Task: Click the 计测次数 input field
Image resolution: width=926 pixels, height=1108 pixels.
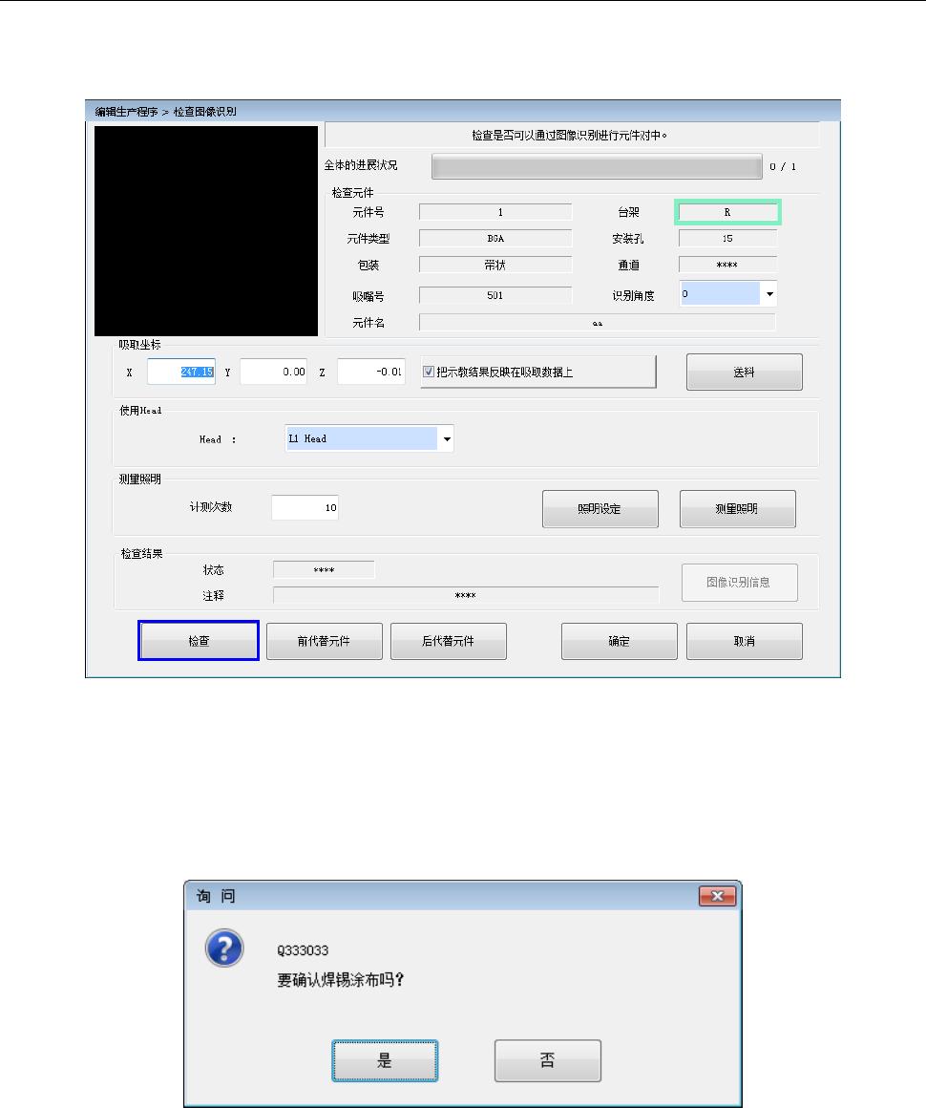Action: (x=305, y=507)
